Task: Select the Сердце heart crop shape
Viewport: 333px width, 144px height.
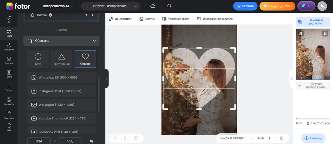Action: coord(85,59)
